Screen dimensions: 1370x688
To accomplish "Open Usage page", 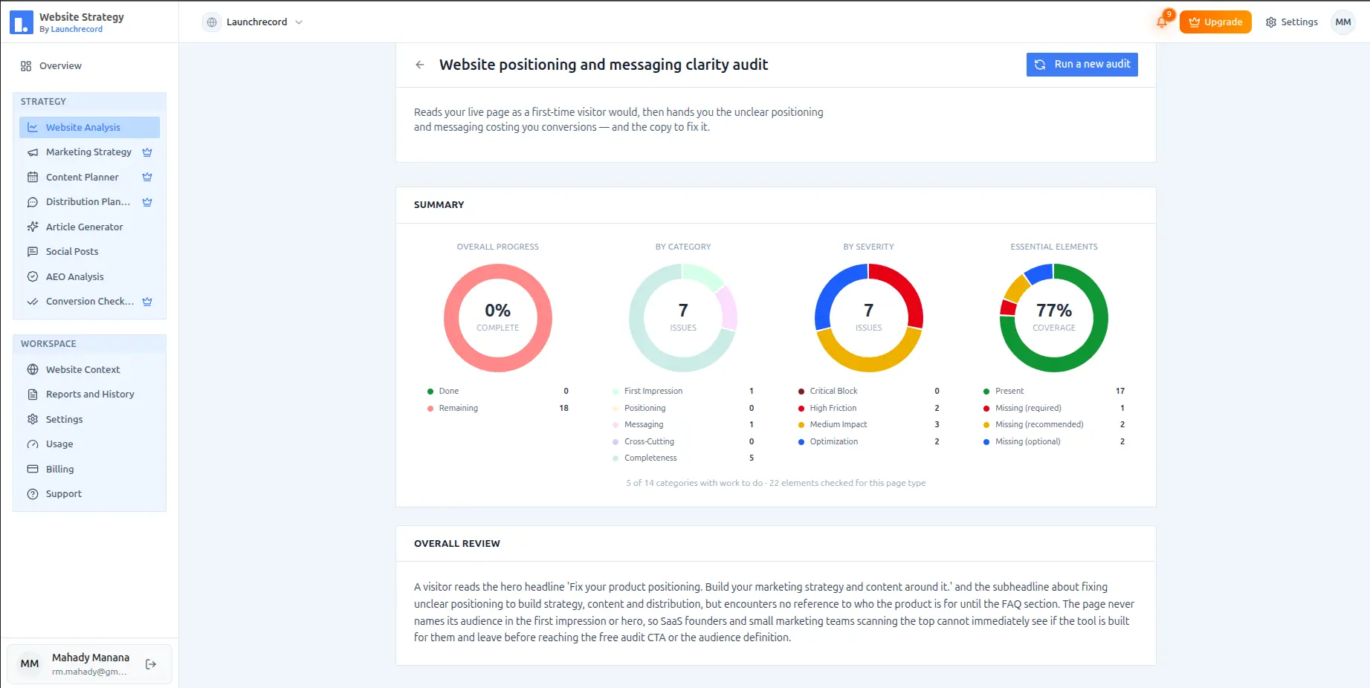I will coord(89,444).
